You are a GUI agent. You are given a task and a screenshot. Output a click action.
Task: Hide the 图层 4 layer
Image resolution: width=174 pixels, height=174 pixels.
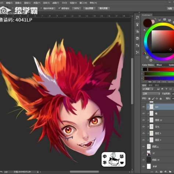[x=144, y=140]
